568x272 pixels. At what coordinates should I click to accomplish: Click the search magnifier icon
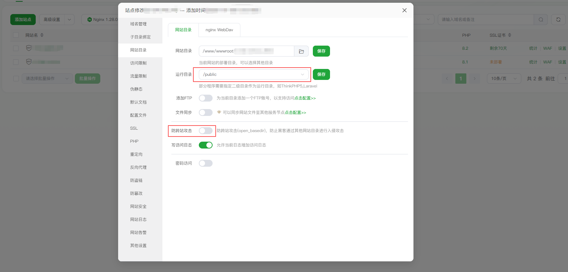point(541,20)
